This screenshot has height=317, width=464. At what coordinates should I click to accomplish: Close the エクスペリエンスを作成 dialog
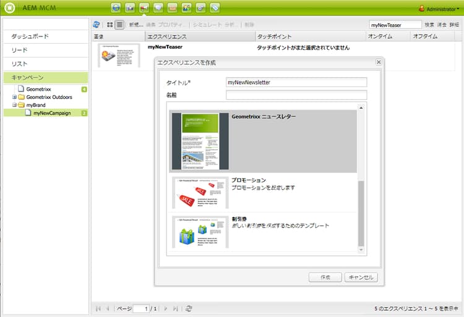point(379,62)
